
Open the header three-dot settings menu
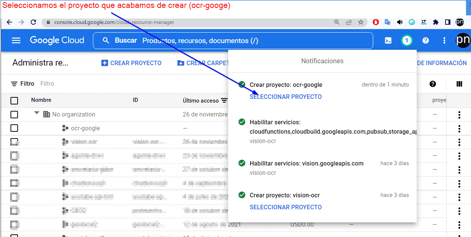444,40
